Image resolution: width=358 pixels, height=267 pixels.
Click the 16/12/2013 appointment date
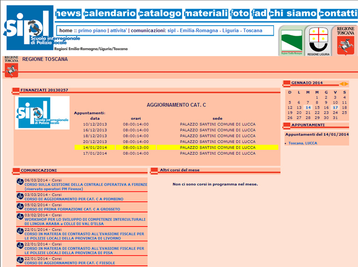pos(95,130)
